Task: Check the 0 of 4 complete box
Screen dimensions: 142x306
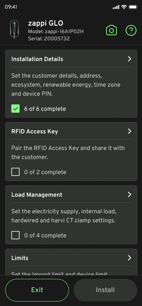Action: tap(15, 236)
